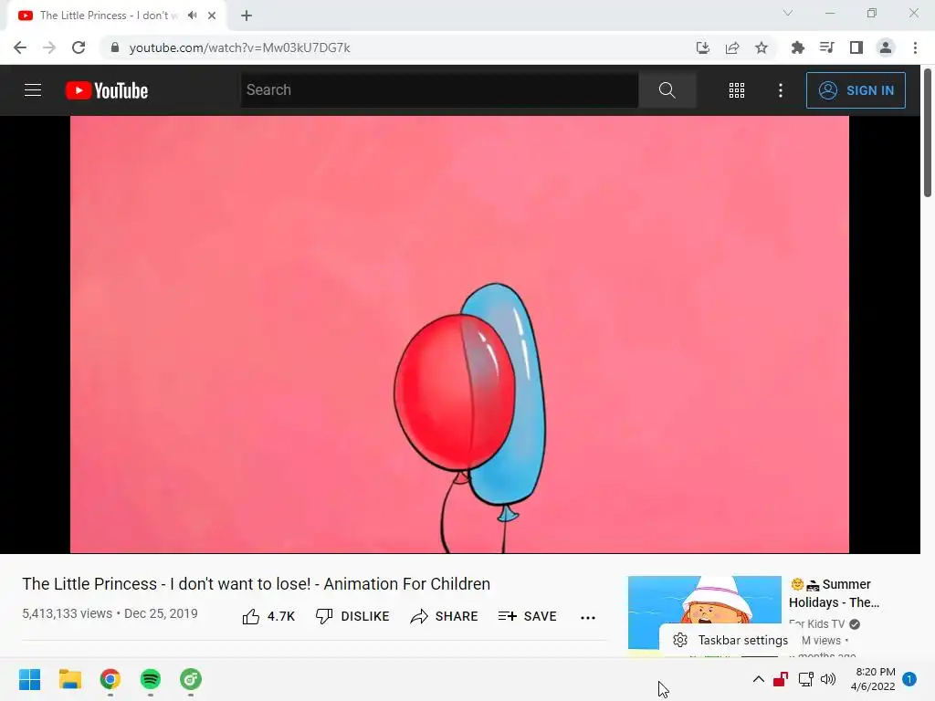Open volume tray icon
Image resolution: width=935 pixels, height=701 pixels.
pyautogui.click(x=828, y=679)
